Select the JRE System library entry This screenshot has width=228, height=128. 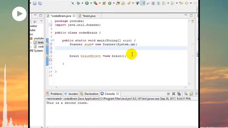click(x=36, y=50)
